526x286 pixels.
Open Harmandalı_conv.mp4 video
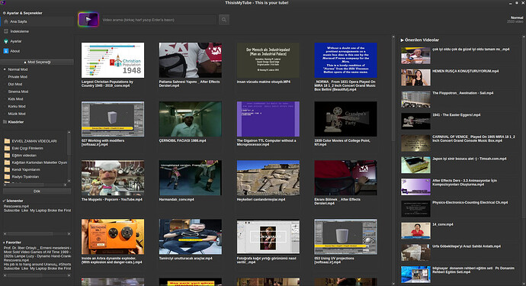coord(191,178)
